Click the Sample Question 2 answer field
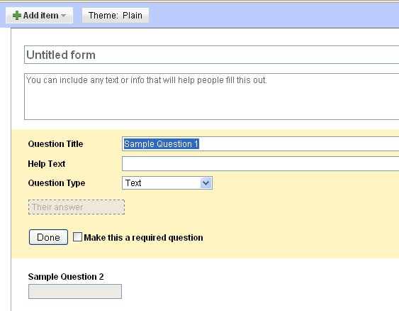The image size is (399, 311). [x=75, y=292]
